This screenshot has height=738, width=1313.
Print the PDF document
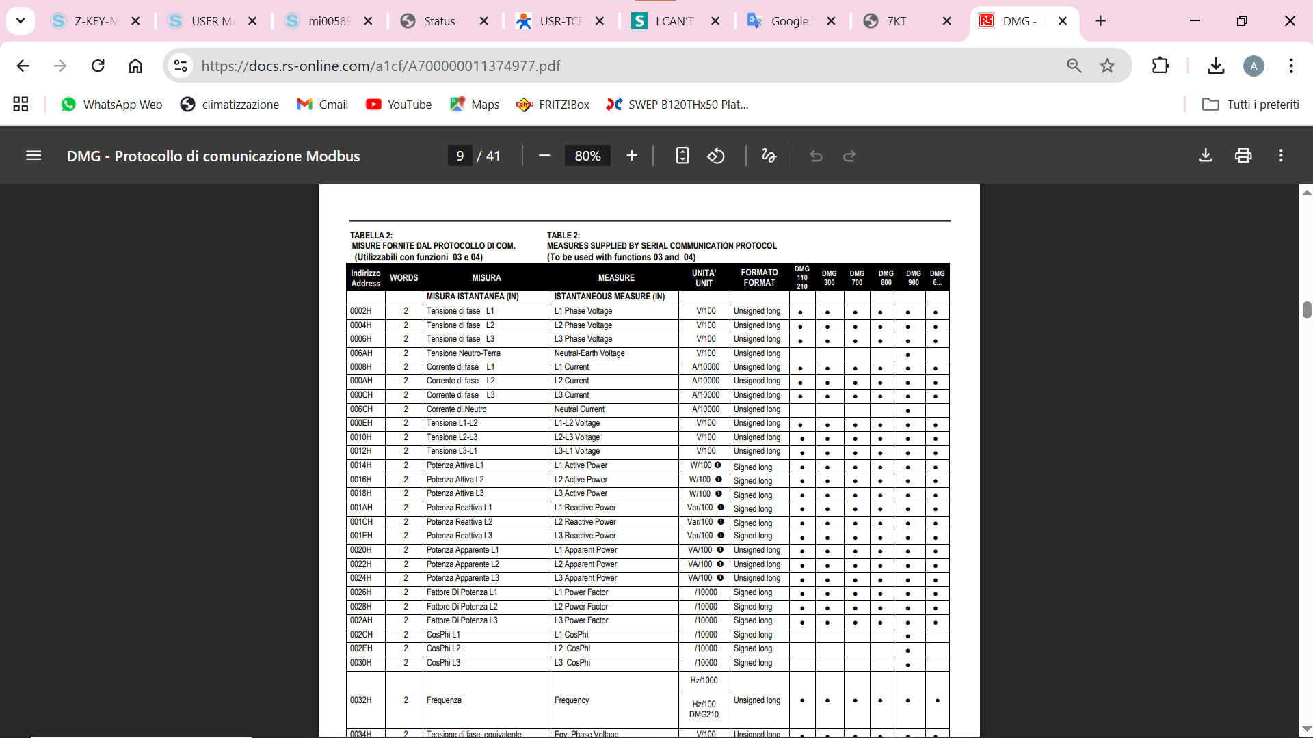pyautogui.click(x=1243, y=156)
